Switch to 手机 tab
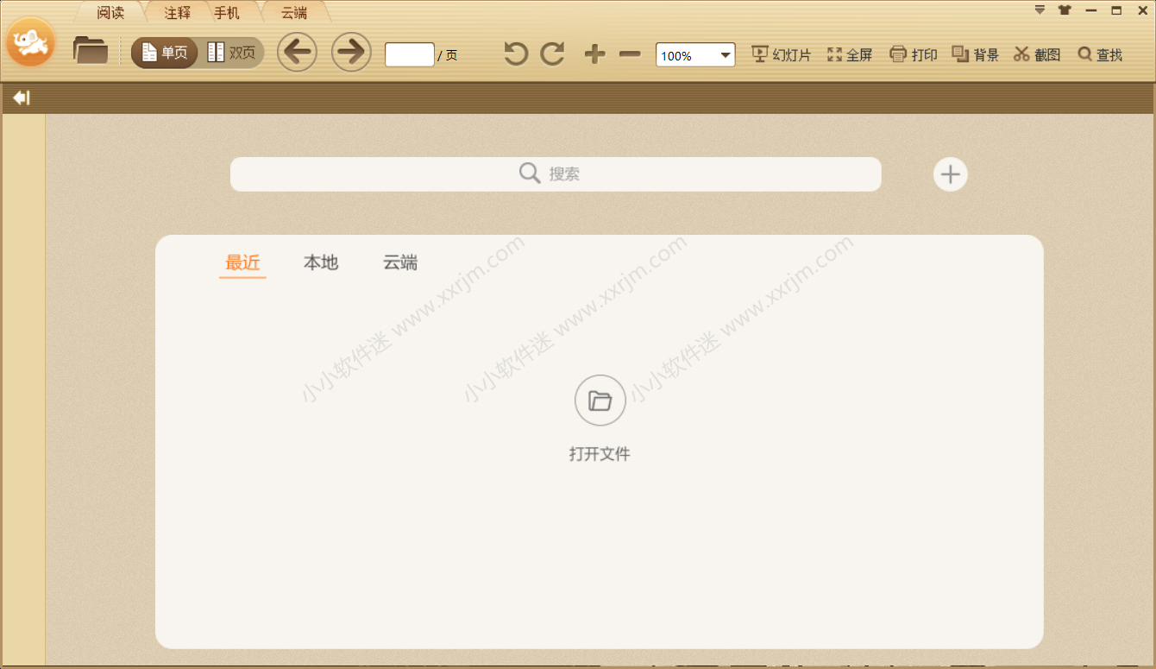This screenshot has height=669, width=1156. [x=227, y=13]
